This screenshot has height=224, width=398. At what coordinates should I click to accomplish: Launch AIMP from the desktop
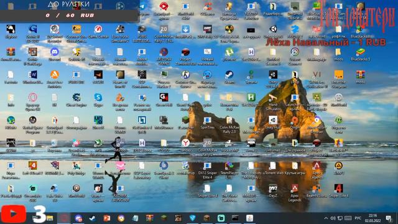pos(338,166)
